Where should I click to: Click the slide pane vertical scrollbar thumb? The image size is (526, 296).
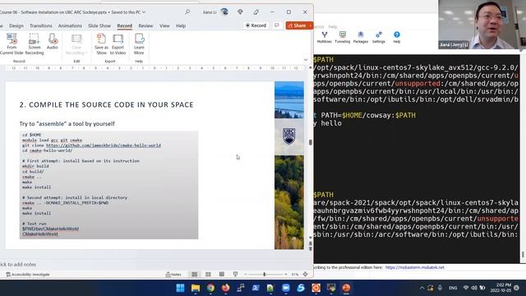[x=311, y=142]
